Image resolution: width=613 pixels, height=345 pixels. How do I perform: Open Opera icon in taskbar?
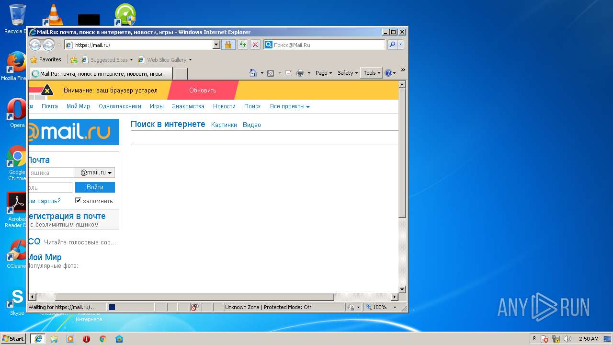pyautogui.click(x=87, y=339)
